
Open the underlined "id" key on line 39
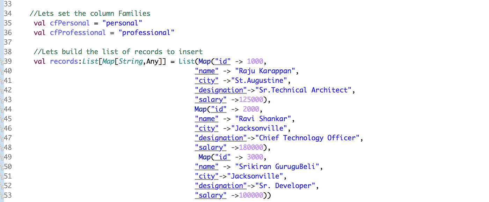223,61
